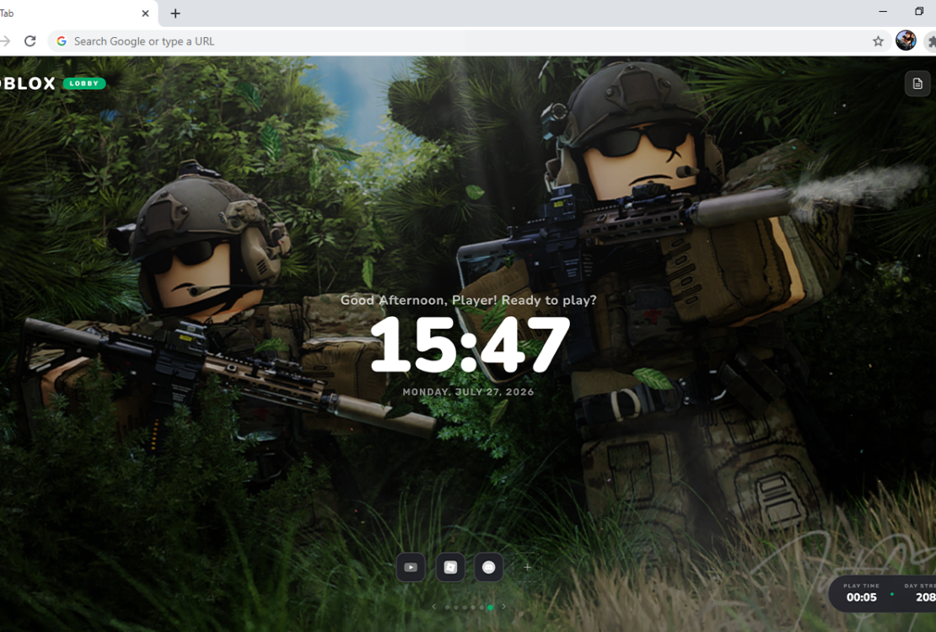Open the Discord shortcut tile
This screenshot has width=936, height=632.
pos(488,568)
